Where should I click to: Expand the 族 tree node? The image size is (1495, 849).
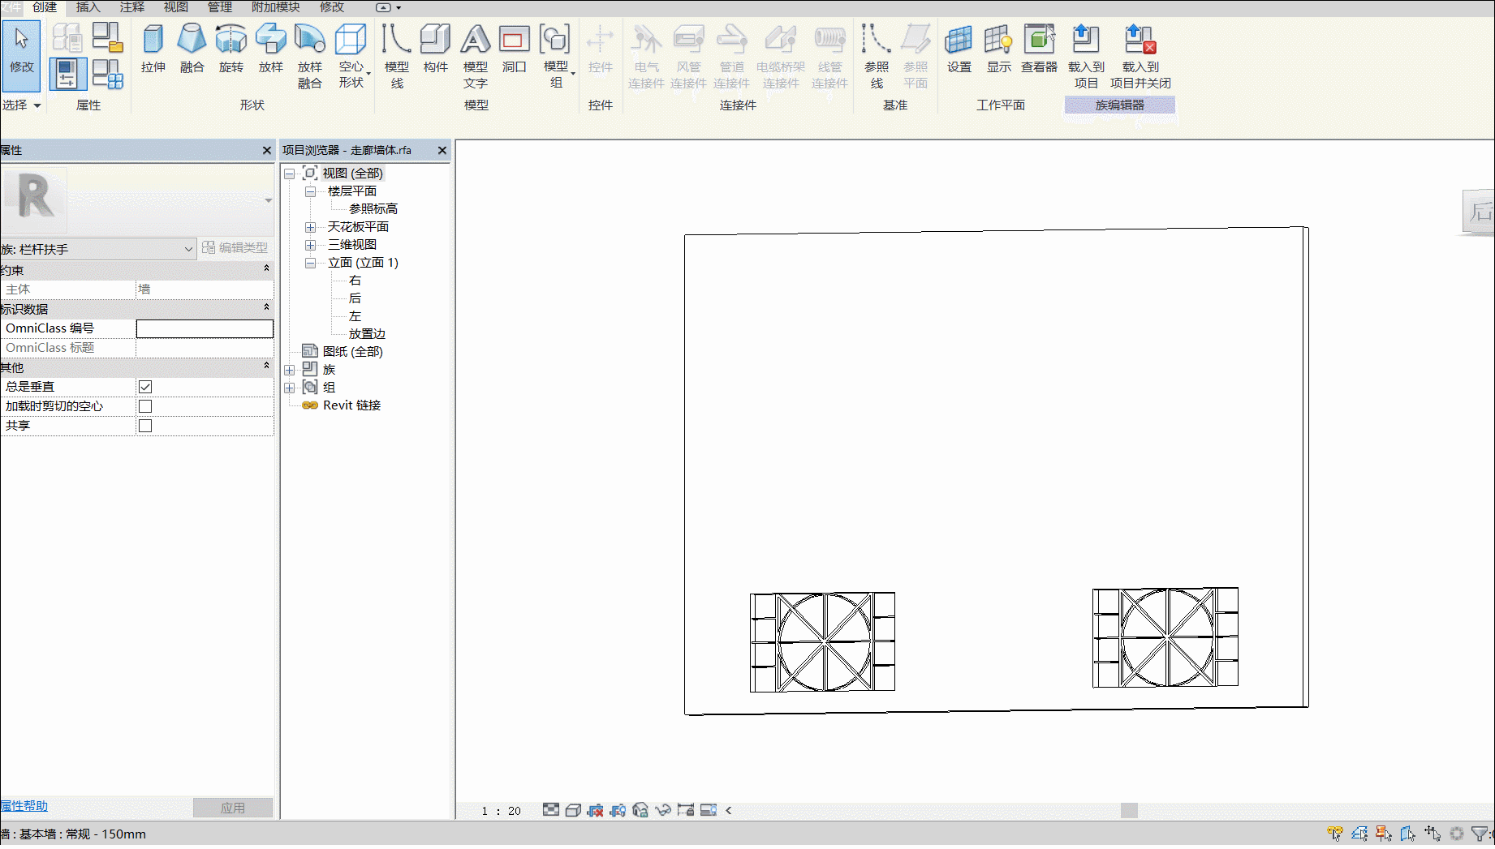pos(289,370)
